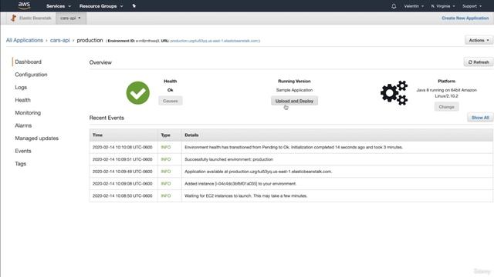Open Health in the sidebar
494x277 pixels.
point(22,100)
